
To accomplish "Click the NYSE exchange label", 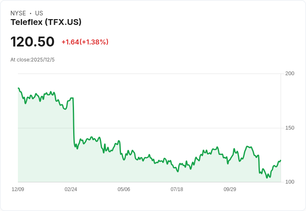I will click(x=18, y=13).
